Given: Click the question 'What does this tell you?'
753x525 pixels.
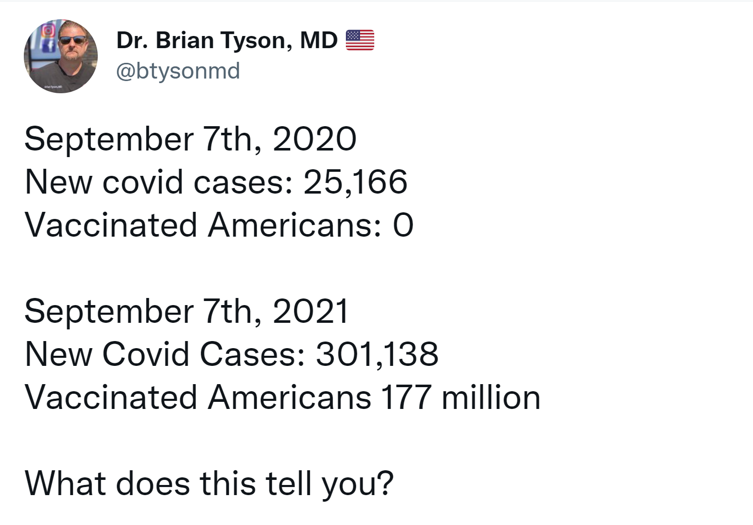Looking at the screenshot, I should click(209, 483).
